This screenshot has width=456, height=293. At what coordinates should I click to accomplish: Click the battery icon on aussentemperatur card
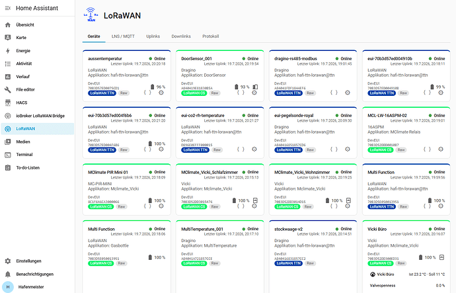pyautogui.click(x=153, y=87)
